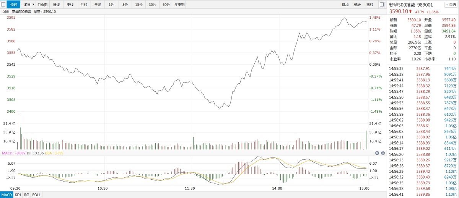Click the 最新 : 3590.10 chart label

(x=45, y=11)
